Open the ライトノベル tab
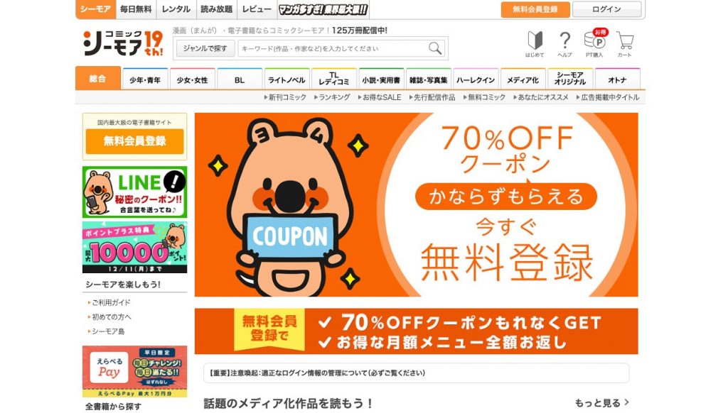 287,79
